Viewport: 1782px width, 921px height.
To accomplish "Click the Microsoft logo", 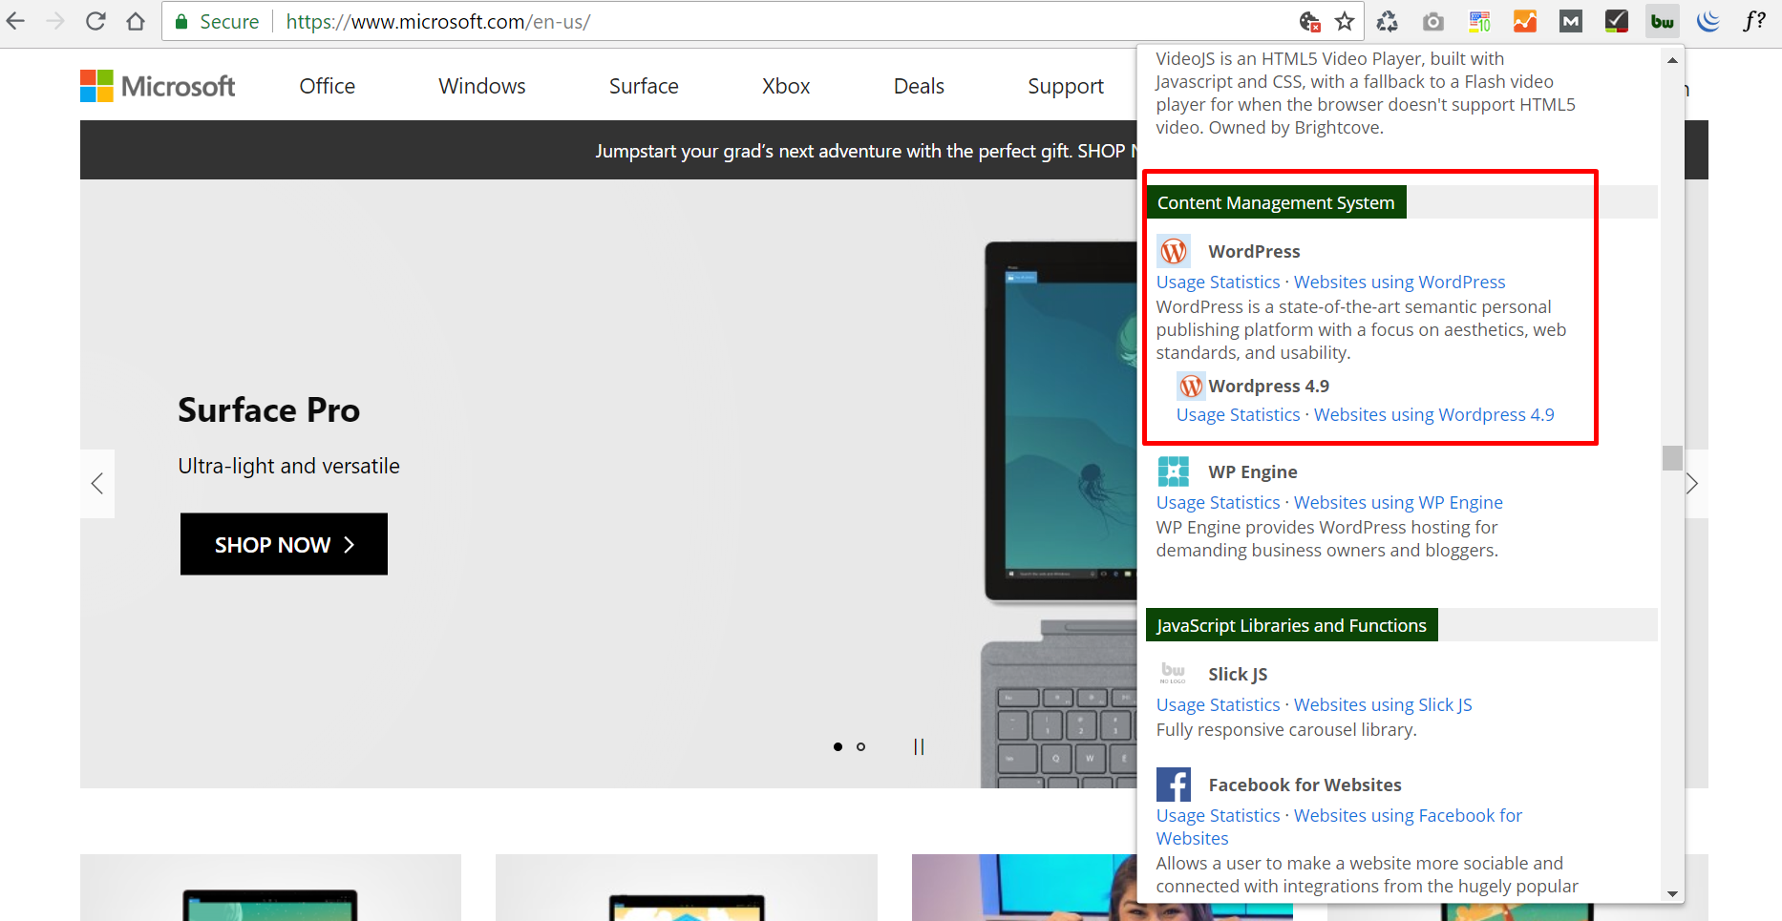I will point(158,86).
